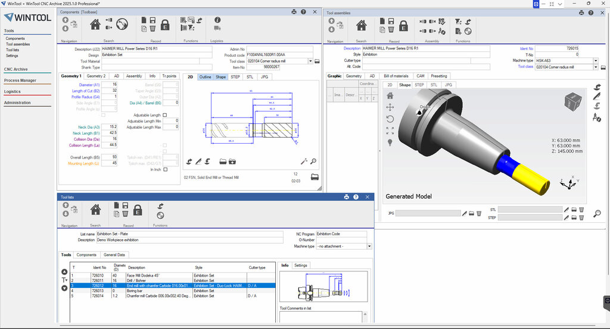610x329 pixels.
Task: Click the truck icon in Components Logistics group
Action: coord(217,28)
